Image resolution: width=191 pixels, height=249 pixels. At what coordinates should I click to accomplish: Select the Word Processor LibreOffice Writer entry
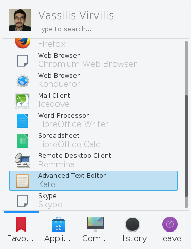click(x=93, y=121)
